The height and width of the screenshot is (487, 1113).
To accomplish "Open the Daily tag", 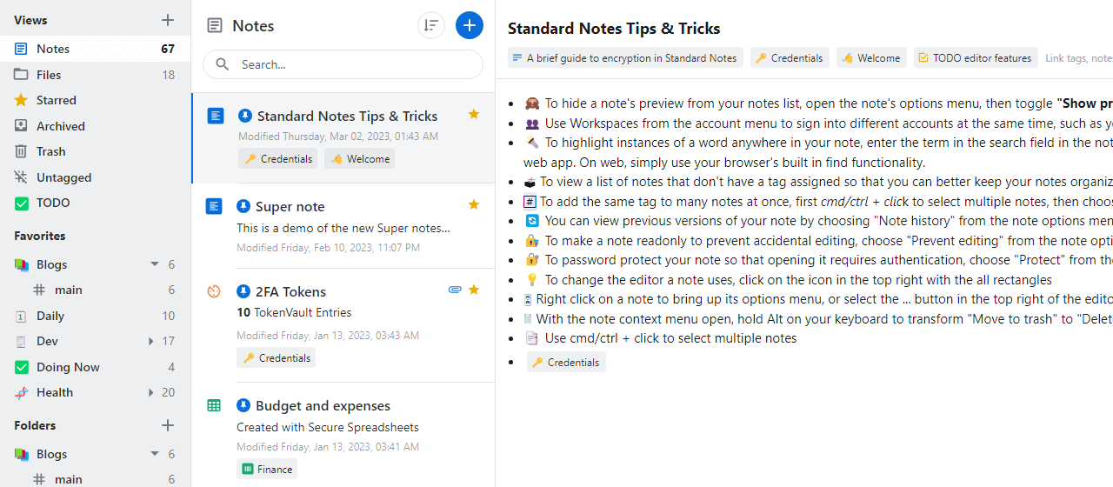I will [x=95, y=316].
